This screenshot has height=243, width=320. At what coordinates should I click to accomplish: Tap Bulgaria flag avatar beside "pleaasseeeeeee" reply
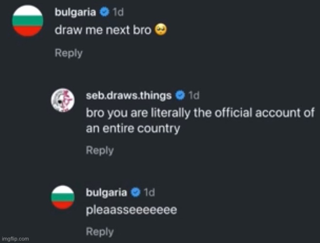(x=63, y=197)
